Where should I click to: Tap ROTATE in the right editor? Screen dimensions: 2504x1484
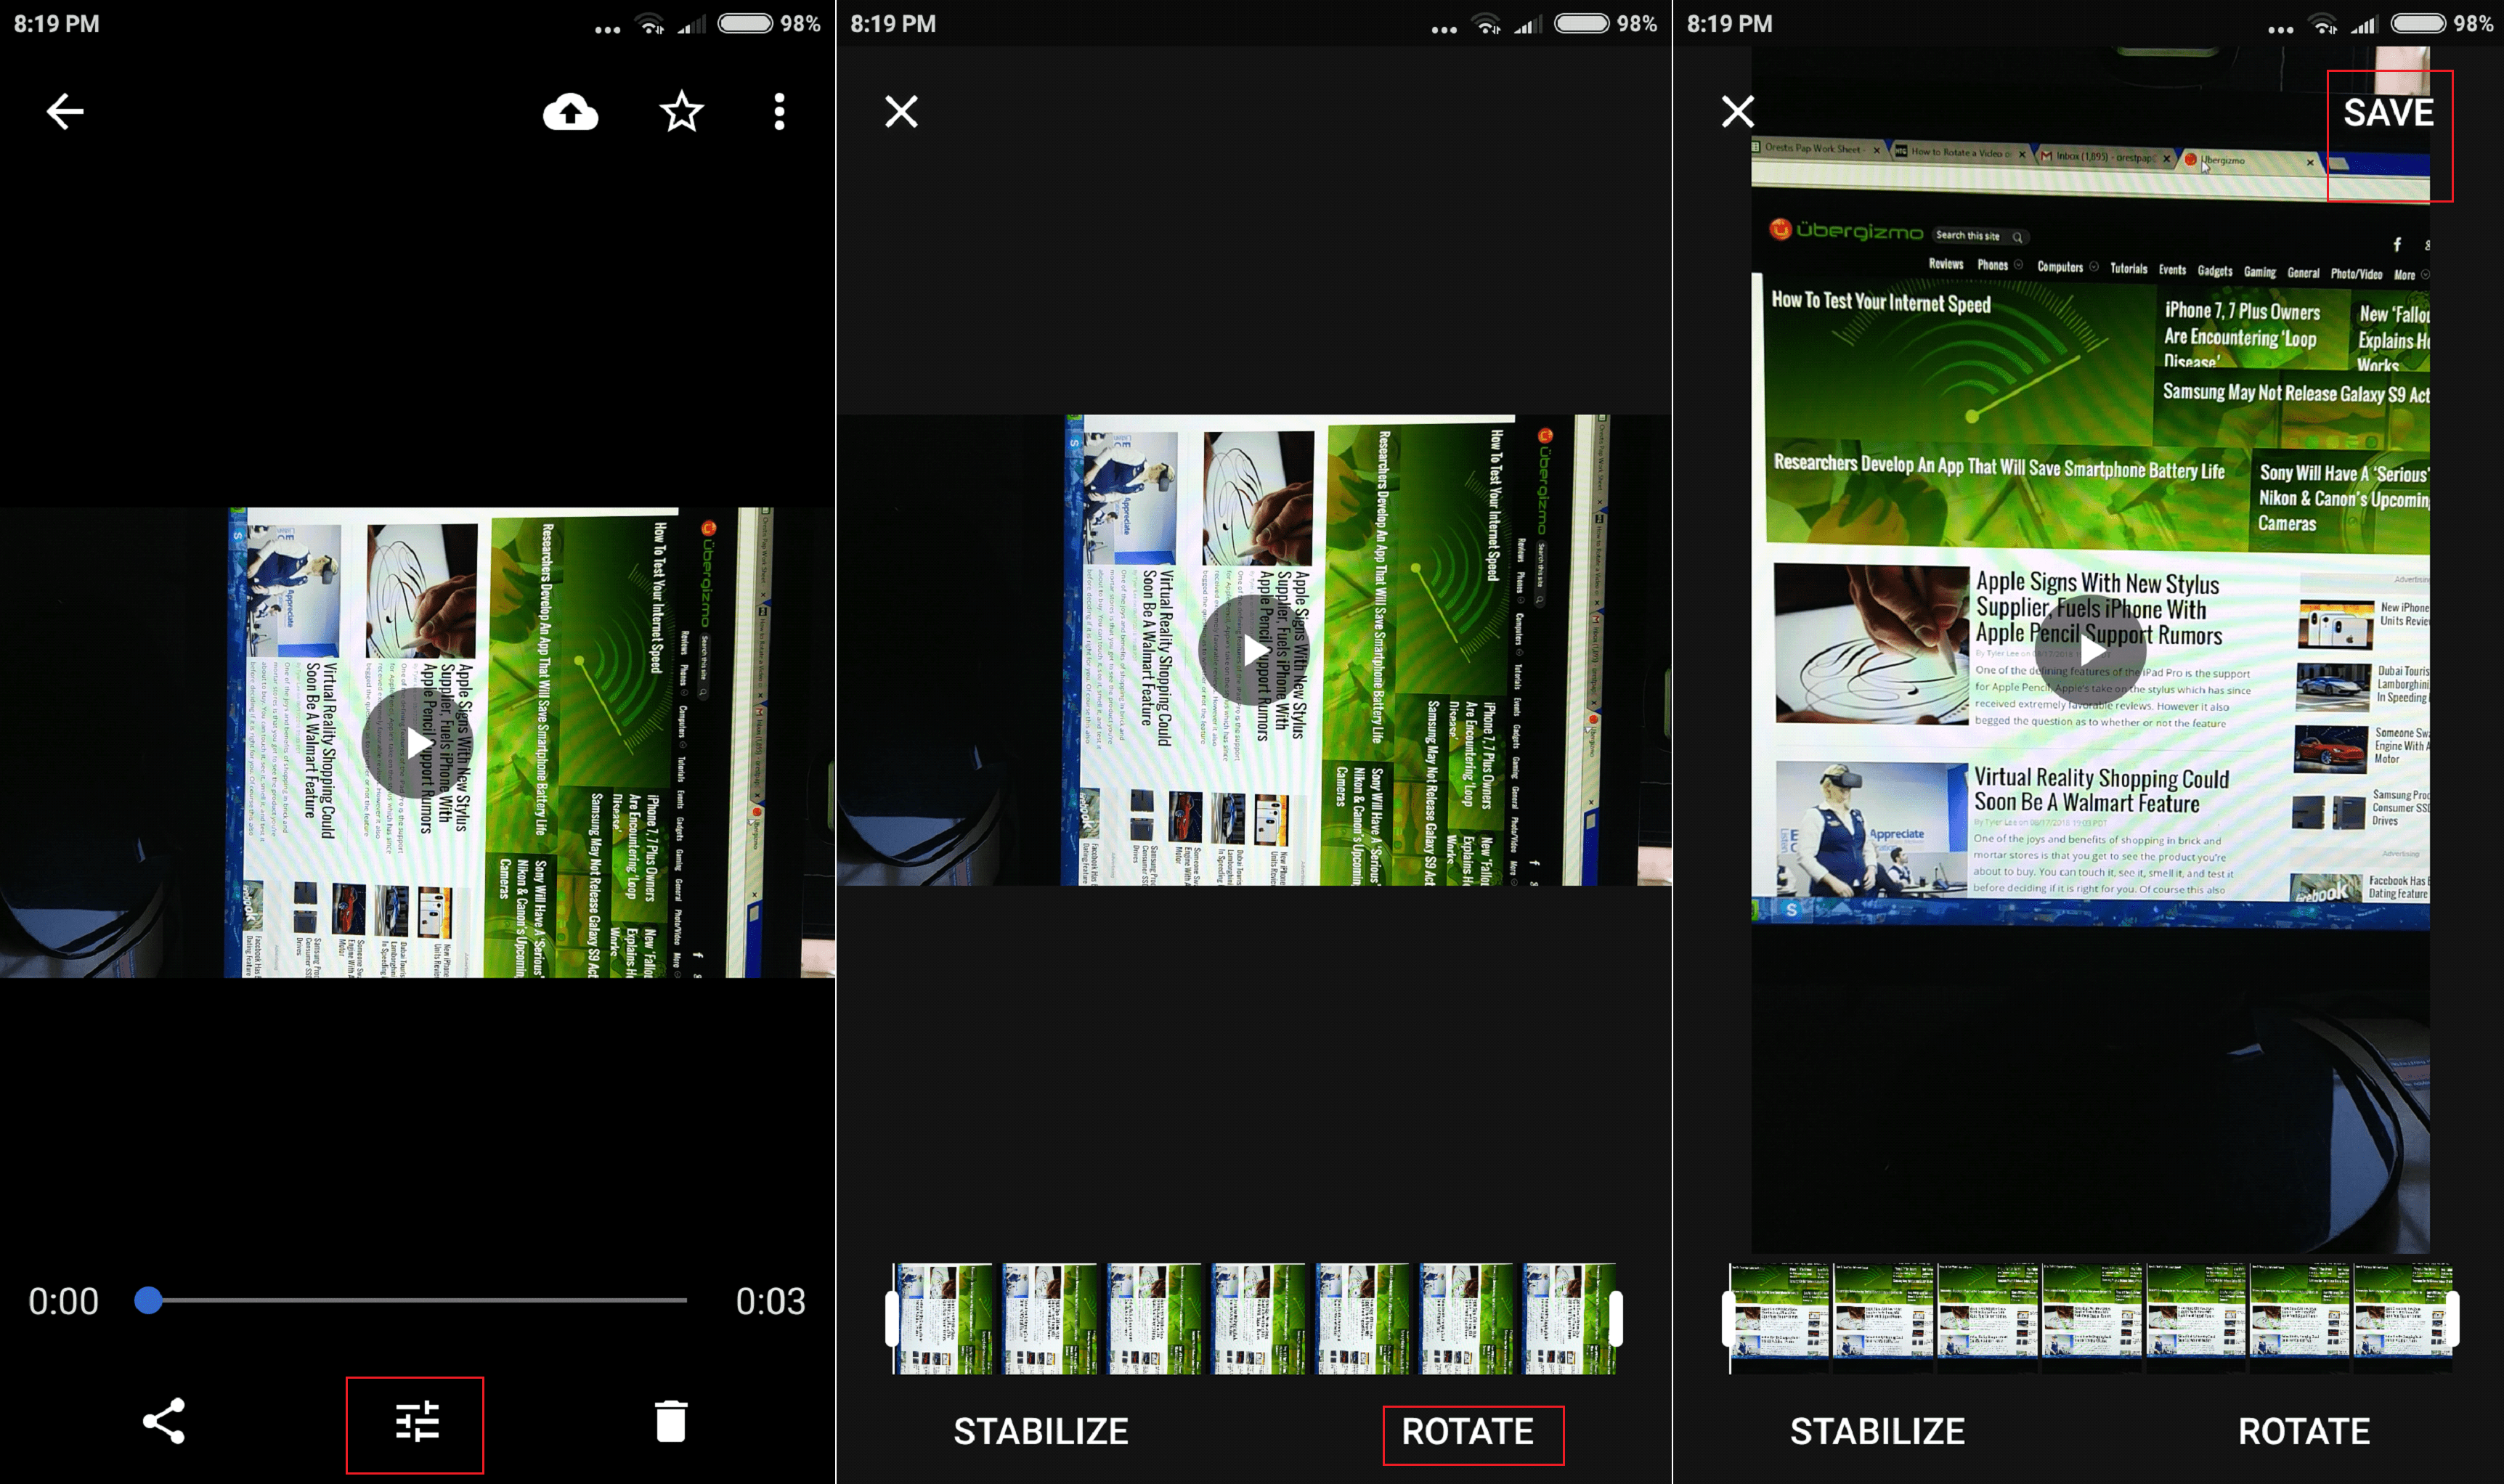pyautogui.click(x=2303, y=1431)
